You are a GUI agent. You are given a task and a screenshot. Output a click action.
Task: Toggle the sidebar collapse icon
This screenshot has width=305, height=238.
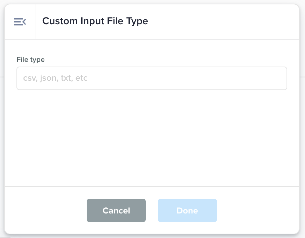click(20, 22)
